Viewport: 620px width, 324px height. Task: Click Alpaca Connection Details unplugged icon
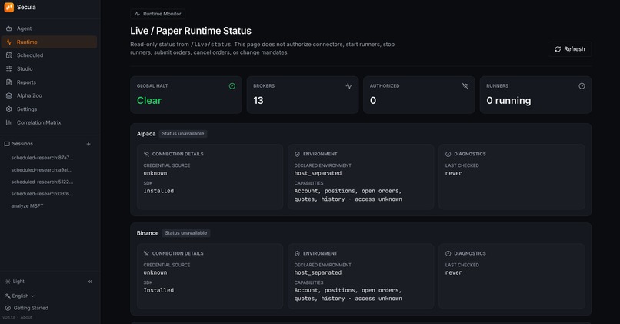[146, 154]
